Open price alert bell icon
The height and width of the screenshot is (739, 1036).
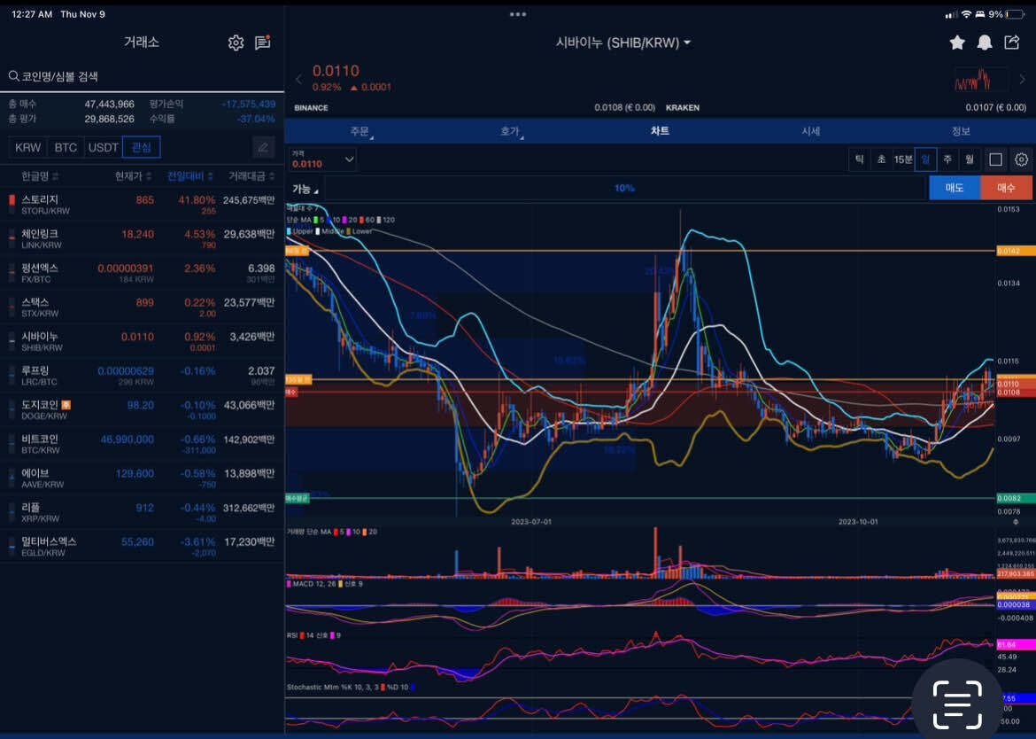tap(984, 43)
